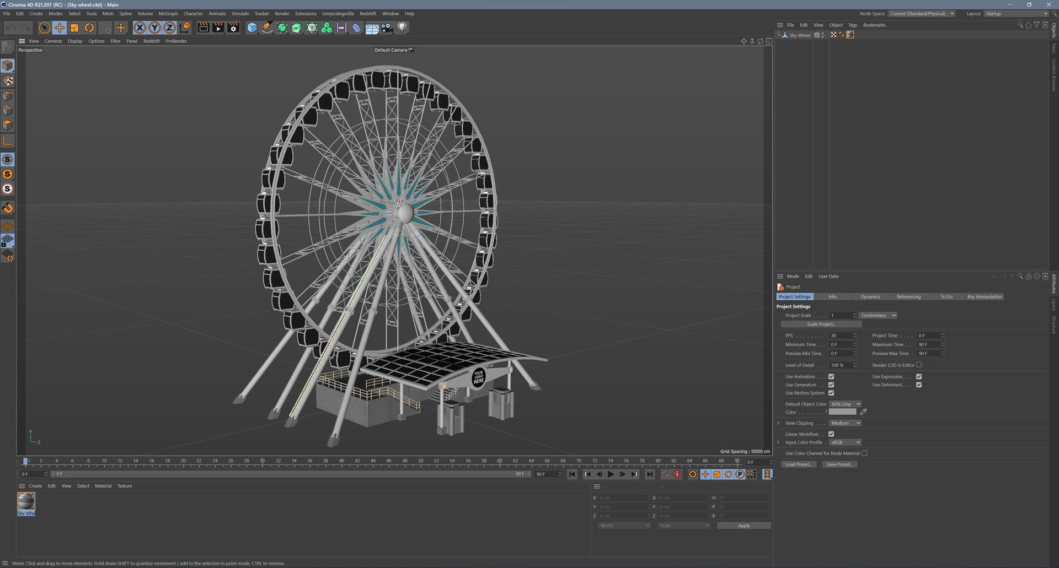Viewport: 1059px width, 568px height.
Task: Select Sky Wheel object in Object Manager
Action: pos(799,35)
